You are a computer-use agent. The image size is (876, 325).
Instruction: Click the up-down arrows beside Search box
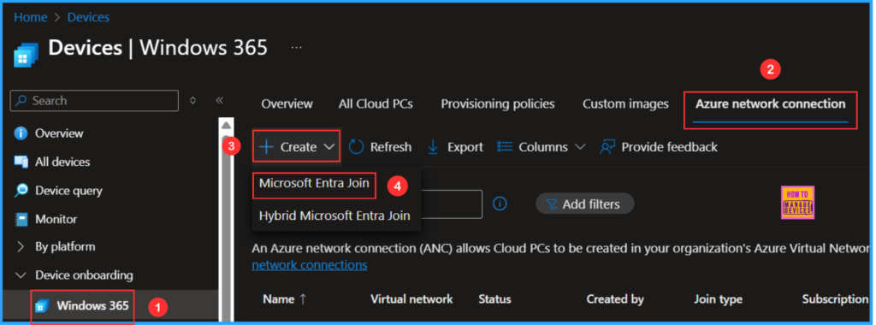click(192, 101)
